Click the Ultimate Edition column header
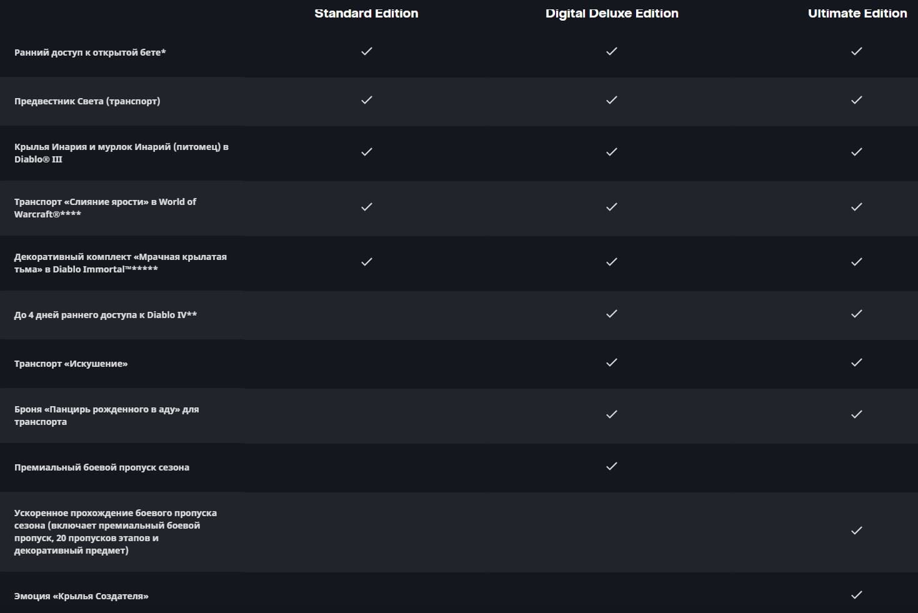This screenshot has width=918, height=613. point(857,14)
